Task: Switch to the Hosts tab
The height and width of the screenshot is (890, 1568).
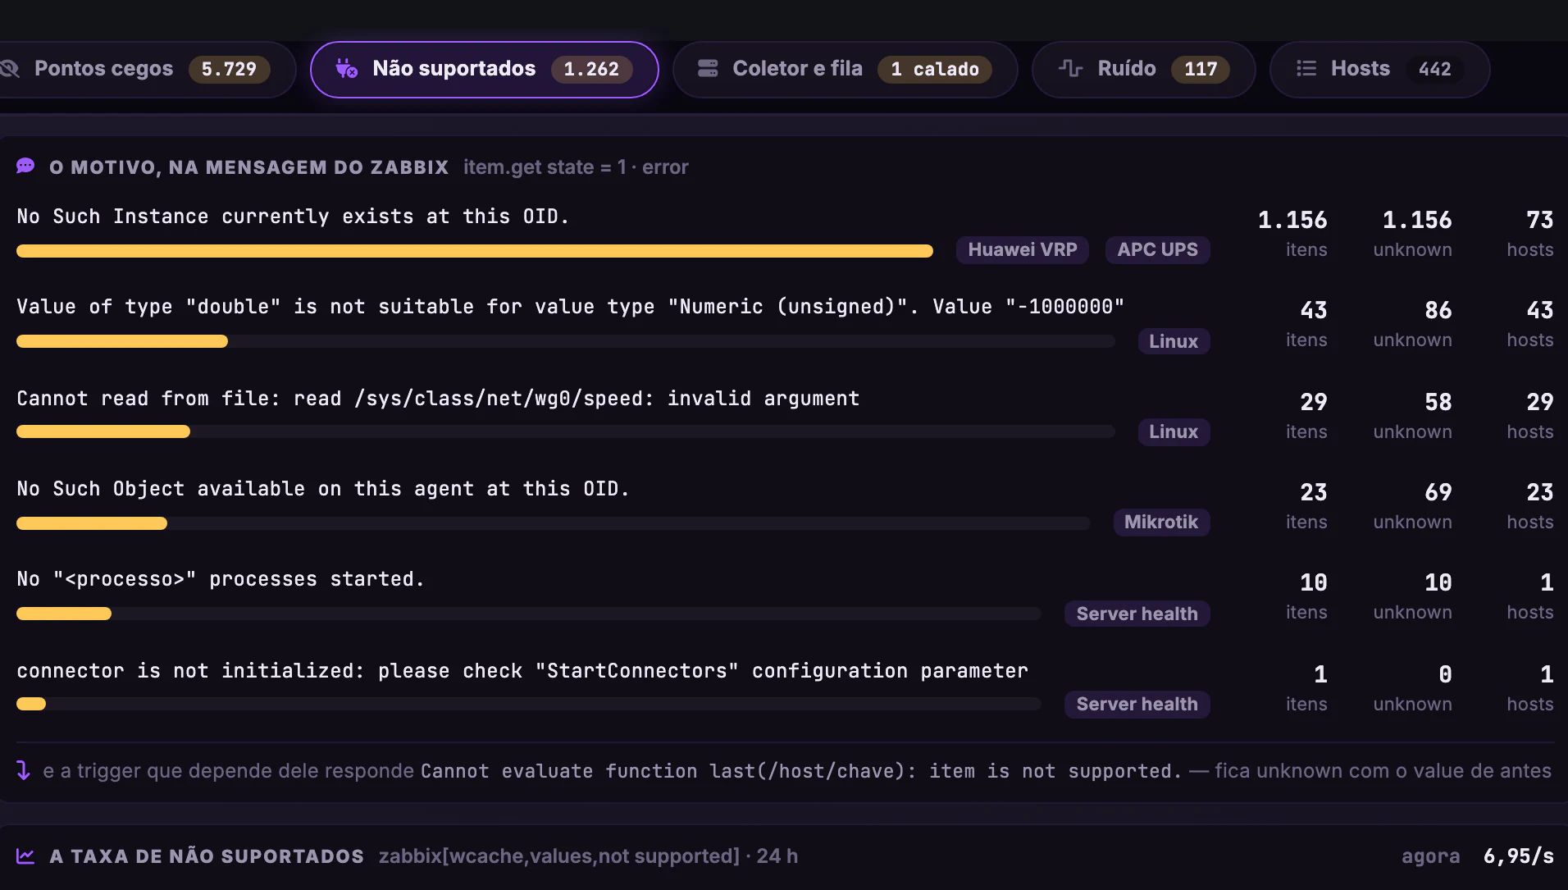Action: point(1379,70)
